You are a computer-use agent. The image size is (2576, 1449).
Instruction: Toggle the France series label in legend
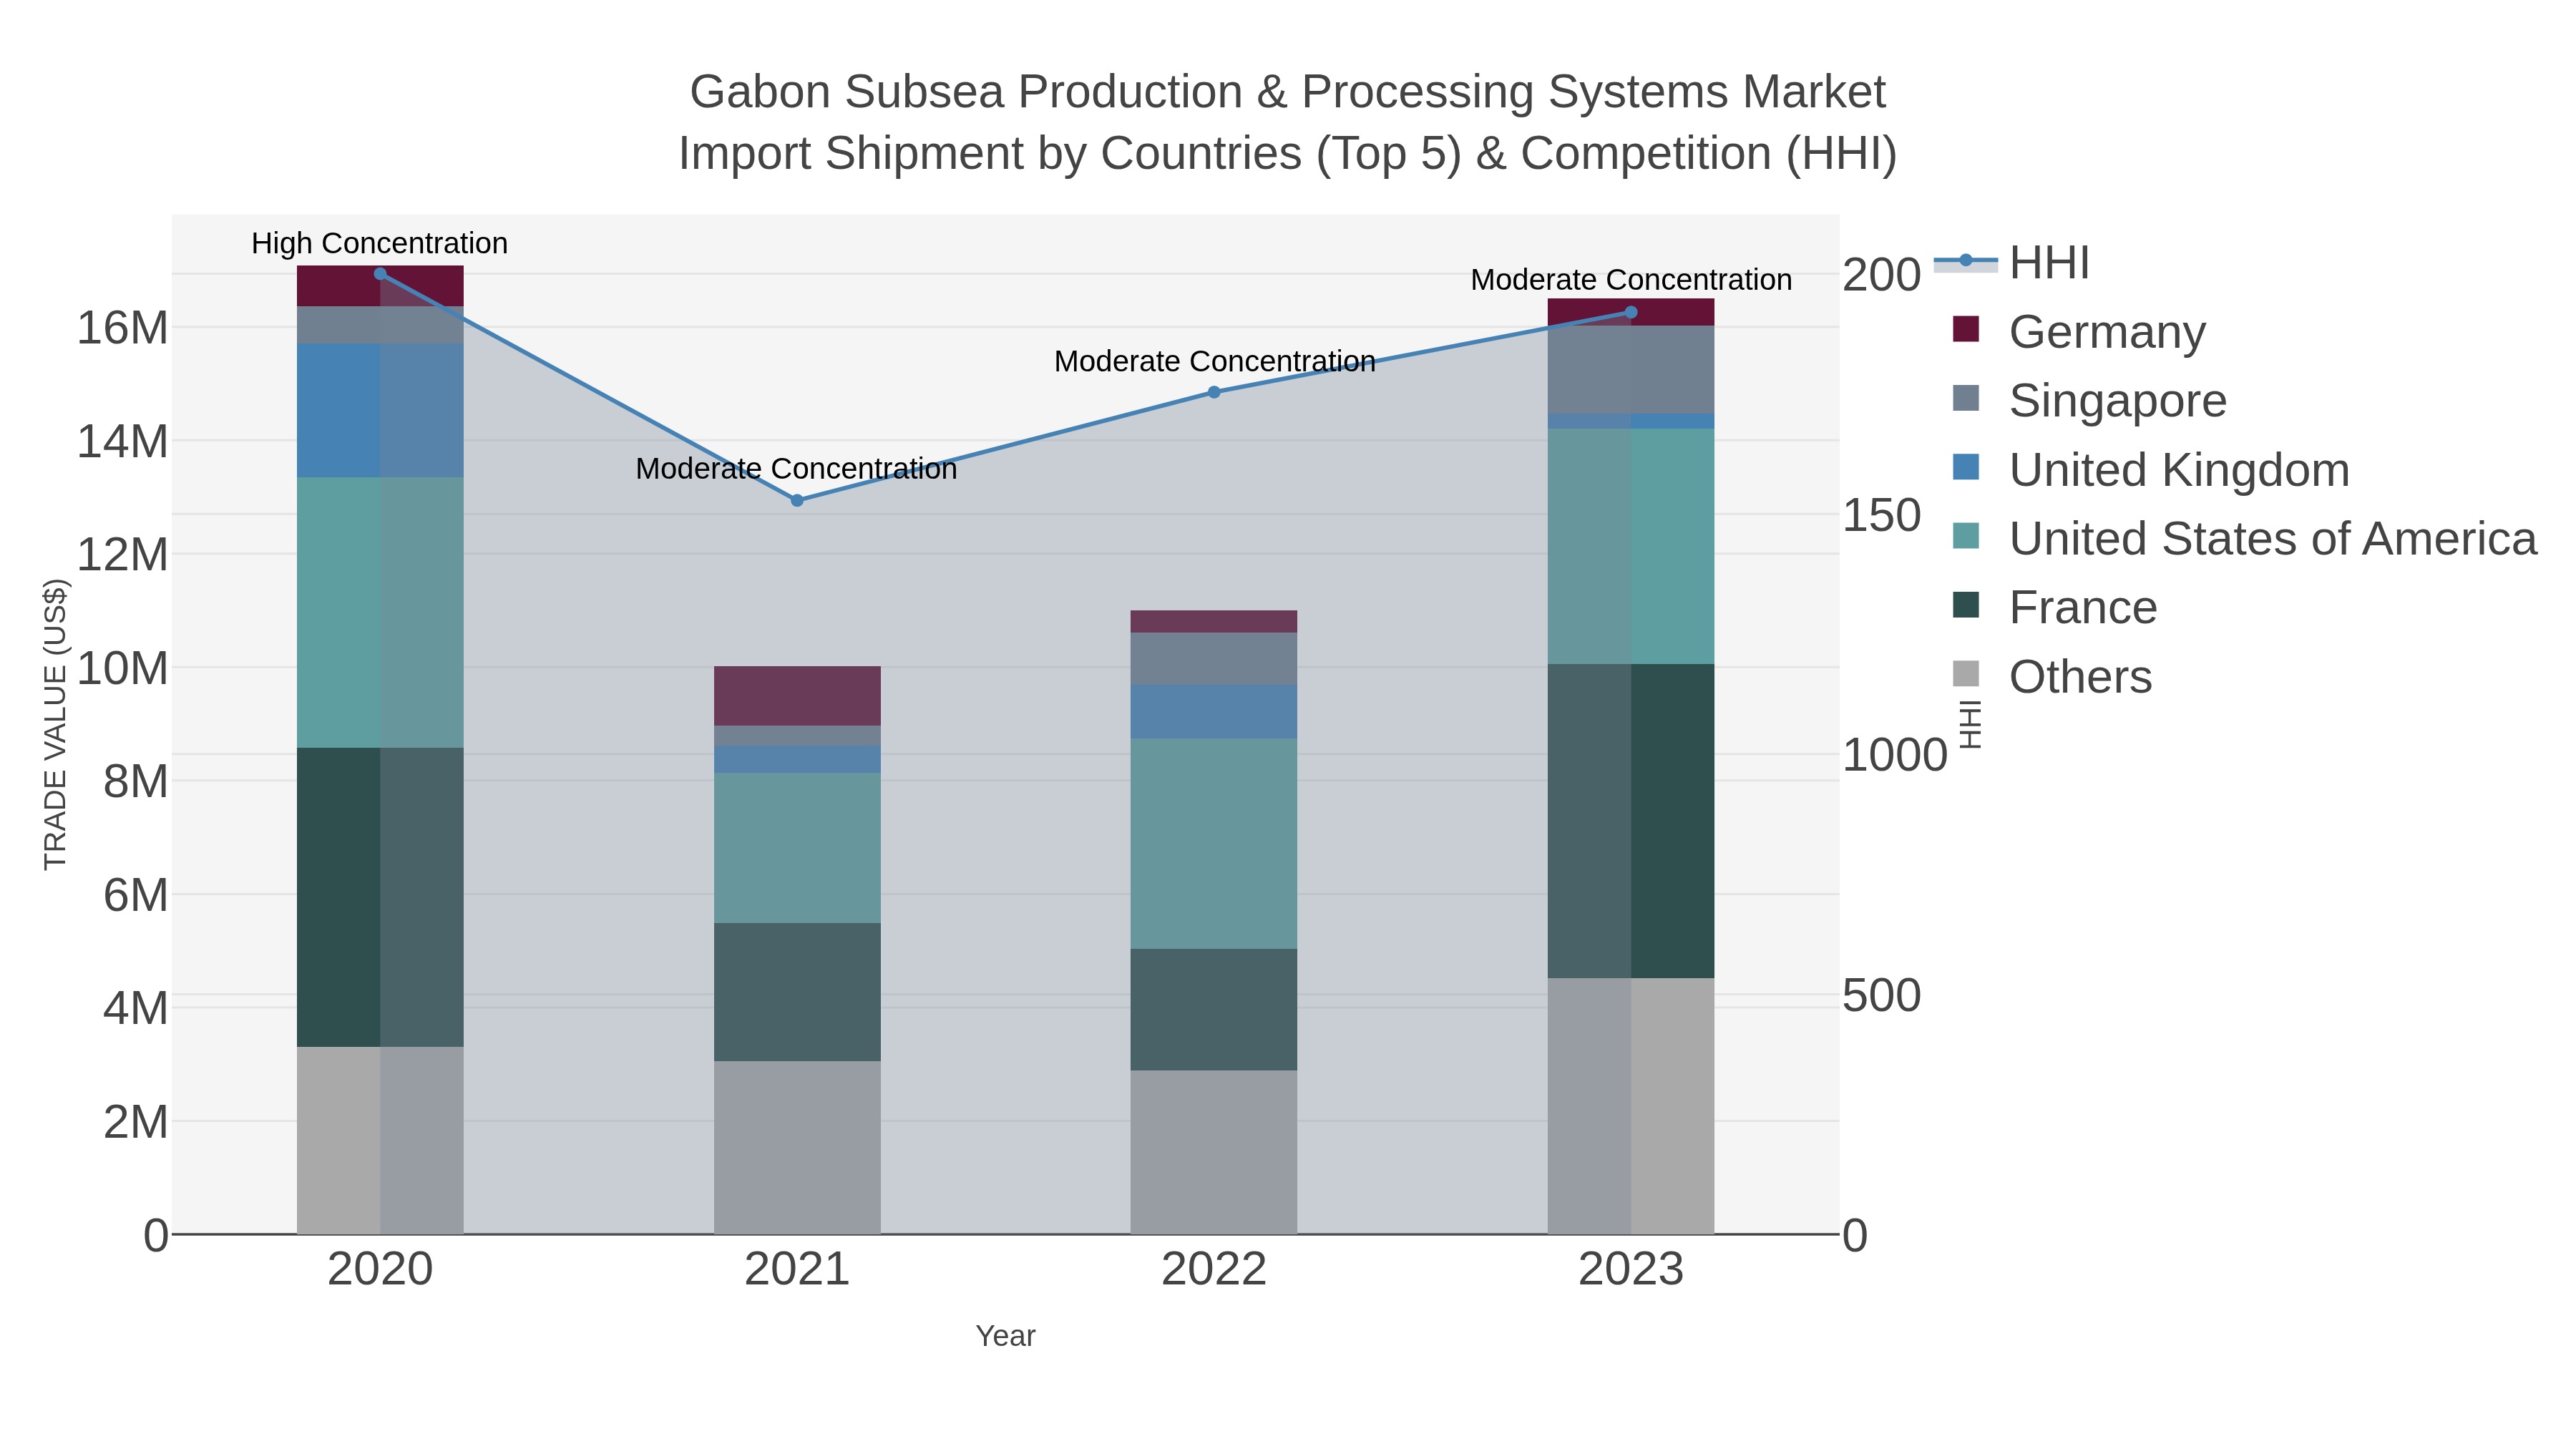pos(2083,608)
